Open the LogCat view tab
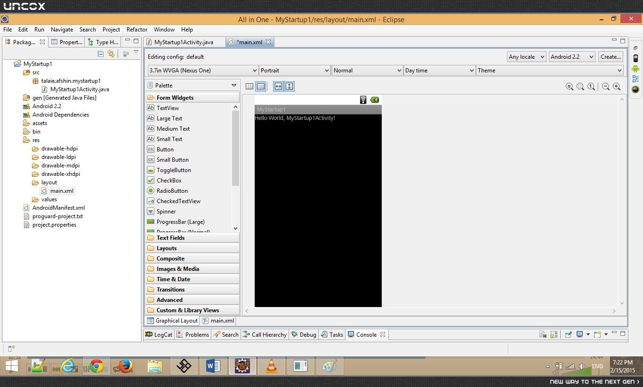643x387 pixels. 159,335
